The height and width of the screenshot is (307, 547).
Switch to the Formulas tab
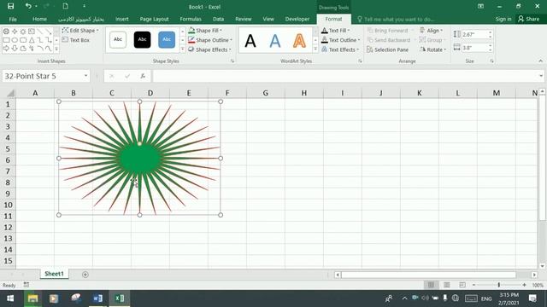[x=191, y=19]
